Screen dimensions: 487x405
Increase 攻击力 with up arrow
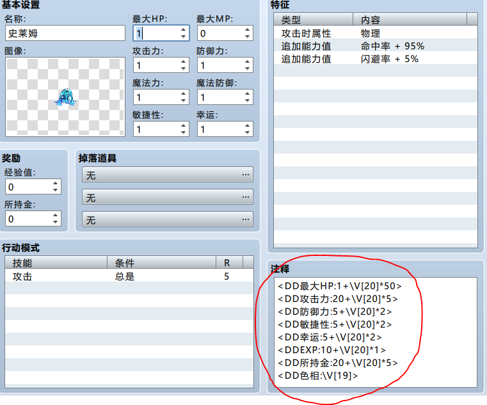183,61
